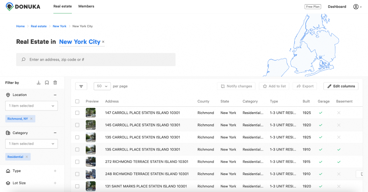Click basement checkmark in the 1910 Carroll Place row

coord(339,149)
